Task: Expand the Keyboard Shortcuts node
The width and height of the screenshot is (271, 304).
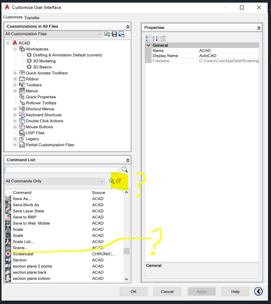Action: coord(15,115)
